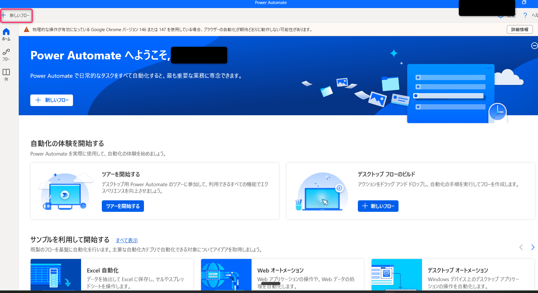This screenshot has height=293, width=538.
Task: Click the description 既製のフローを基盤に自動化を行います
Action: 147,249
